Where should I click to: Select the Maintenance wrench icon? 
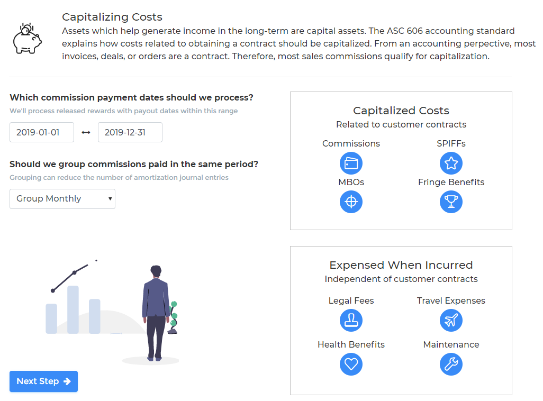(x=451, y=364)
